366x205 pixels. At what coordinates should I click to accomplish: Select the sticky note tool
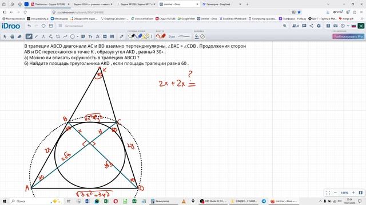pos(83,36)
